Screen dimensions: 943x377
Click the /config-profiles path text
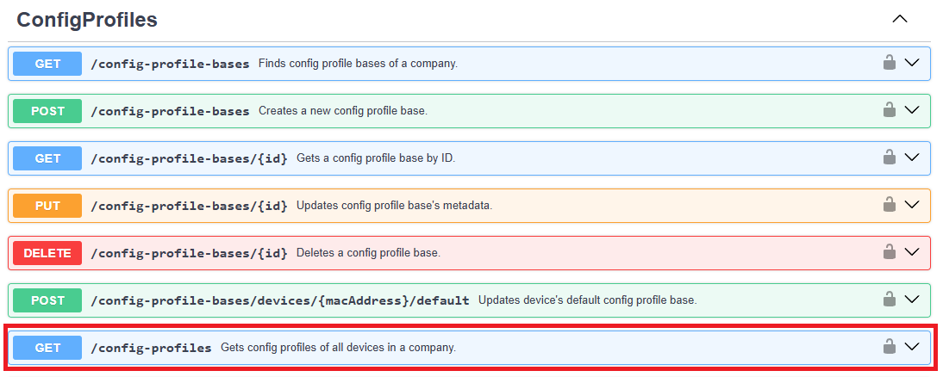(x=151, y=348)
